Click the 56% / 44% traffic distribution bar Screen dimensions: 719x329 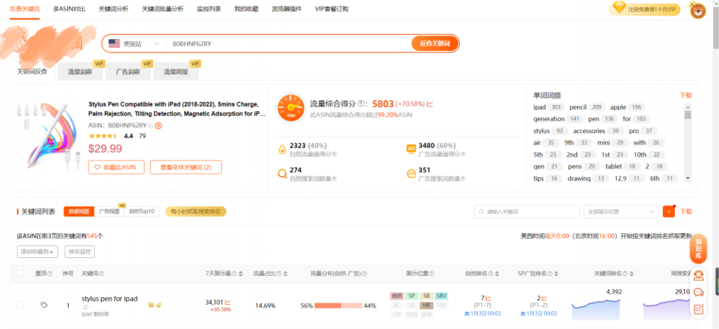pos(339,306)
